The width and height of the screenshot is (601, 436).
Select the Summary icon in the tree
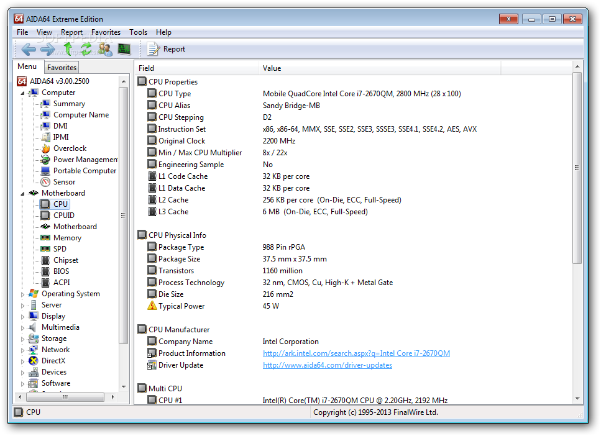click(x=45, y=104)
